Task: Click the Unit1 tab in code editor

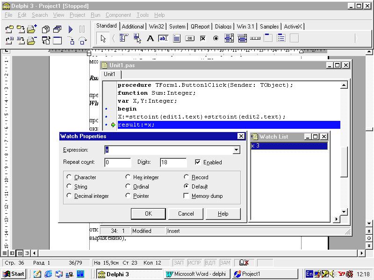Action: pos(110,74)
